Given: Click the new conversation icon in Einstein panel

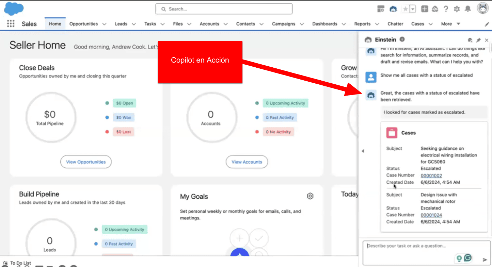Looking at the screenshot, I should coord(470,40).
